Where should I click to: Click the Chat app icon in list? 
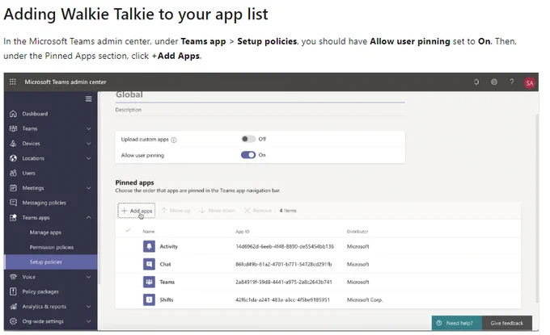[149, 264]
